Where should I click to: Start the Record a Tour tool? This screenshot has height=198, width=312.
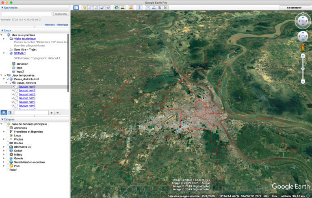tap(108, 8)
